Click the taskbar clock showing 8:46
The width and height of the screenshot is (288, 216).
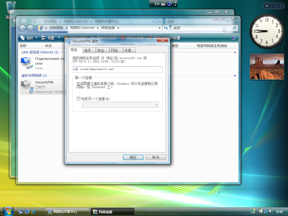[280, 211]
